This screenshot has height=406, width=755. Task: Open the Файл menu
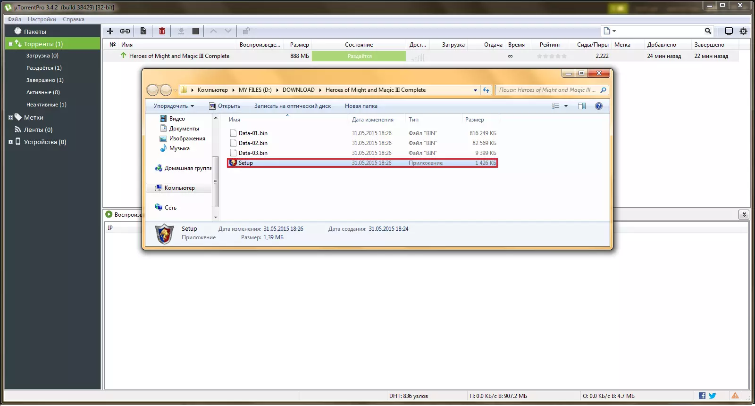point(14,19)
